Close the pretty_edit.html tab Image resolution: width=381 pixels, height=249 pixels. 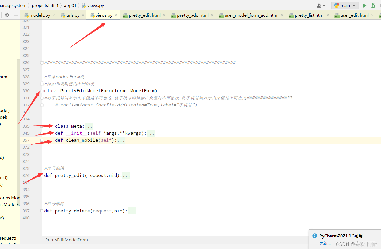pos(164,15)
